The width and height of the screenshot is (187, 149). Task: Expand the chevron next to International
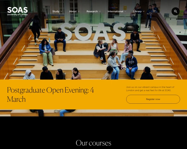(125, 11)
